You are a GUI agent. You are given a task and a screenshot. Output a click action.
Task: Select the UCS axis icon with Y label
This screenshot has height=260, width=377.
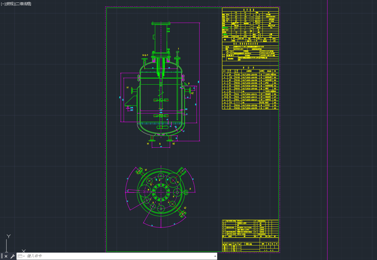9,243
